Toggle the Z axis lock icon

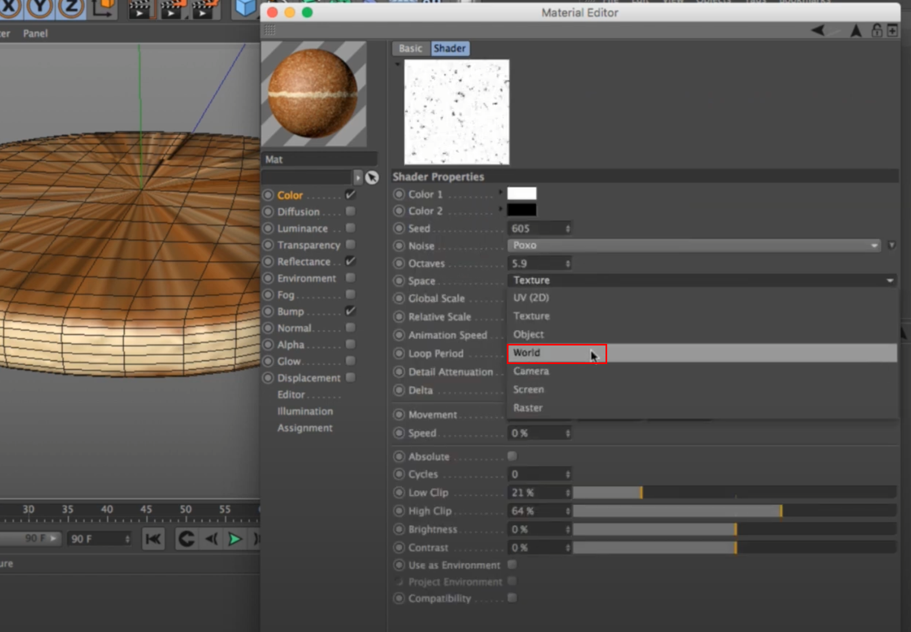point(70,8)
